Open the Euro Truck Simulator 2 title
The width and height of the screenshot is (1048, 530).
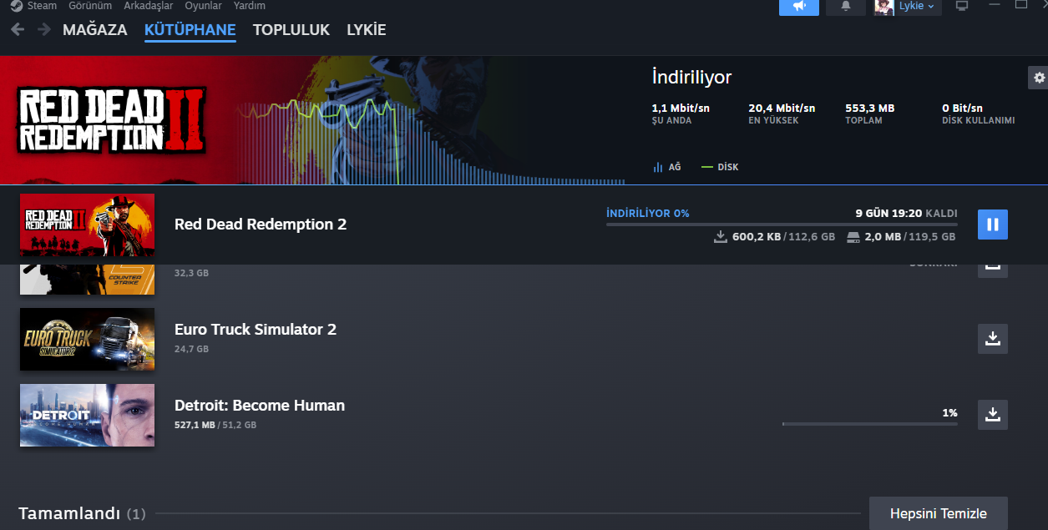256,330
